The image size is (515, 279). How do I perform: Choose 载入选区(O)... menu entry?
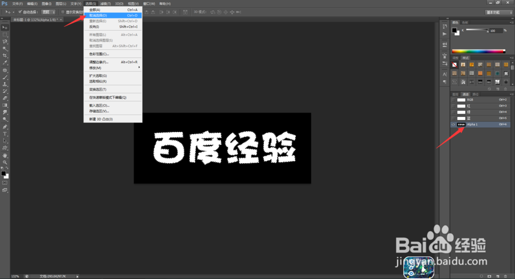113,106
